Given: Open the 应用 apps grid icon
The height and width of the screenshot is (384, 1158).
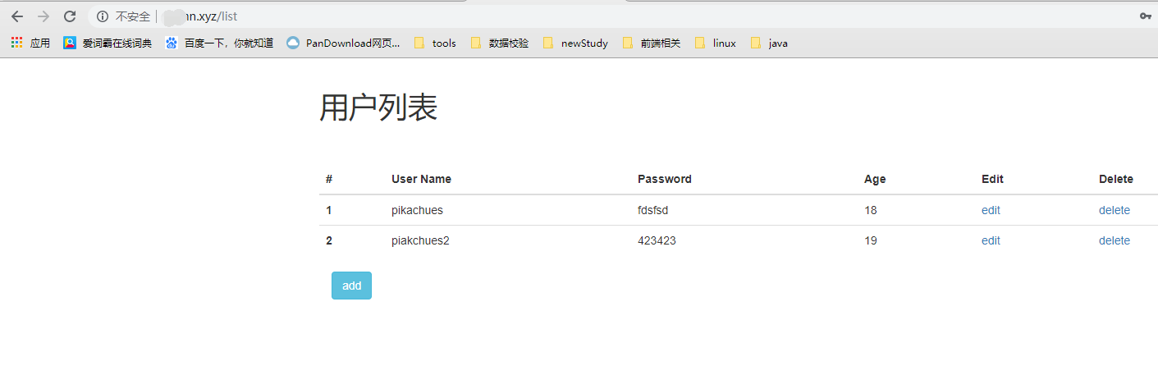Looking at the screenshot, I should pyautogui.click(x=16, y=43).
